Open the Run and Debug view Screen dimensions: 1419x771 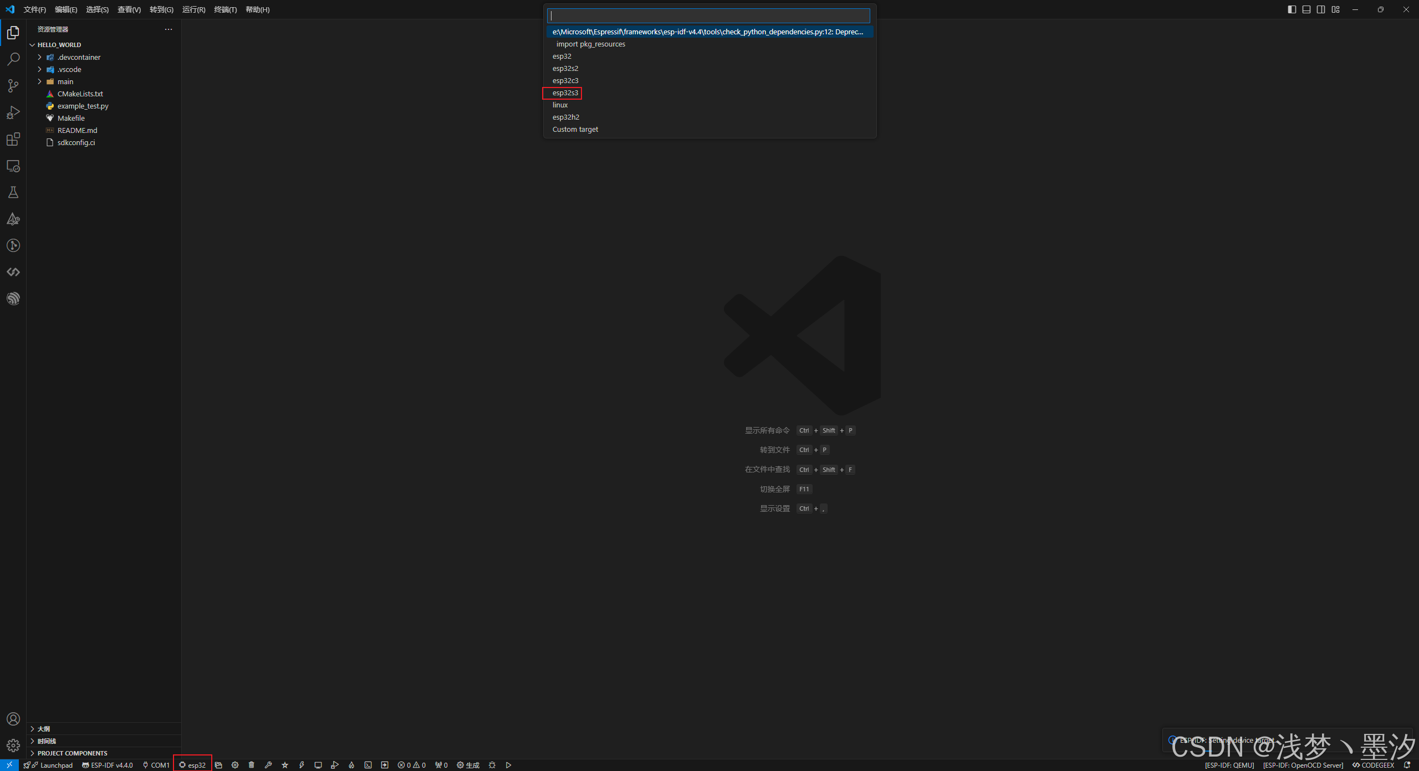(x=13, y=112)
